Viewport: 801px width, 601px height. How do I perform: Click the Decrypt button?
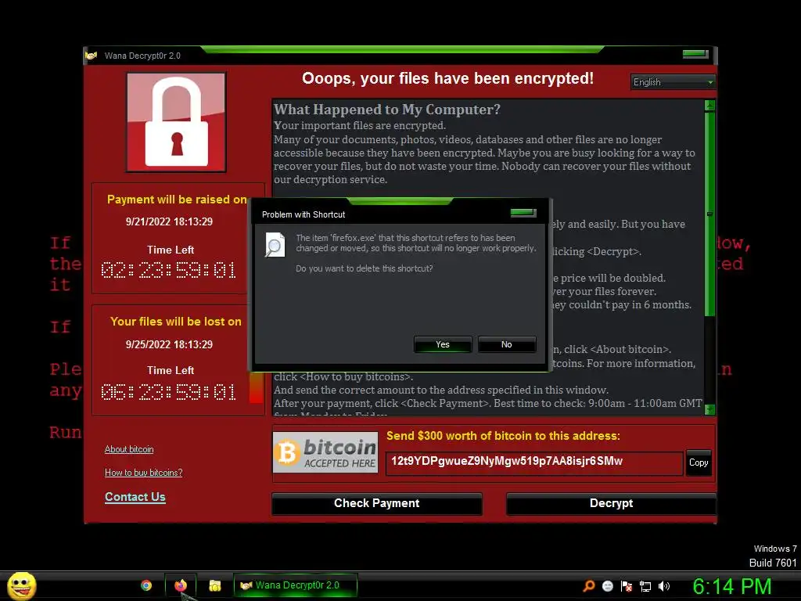(x=611, y=503)
